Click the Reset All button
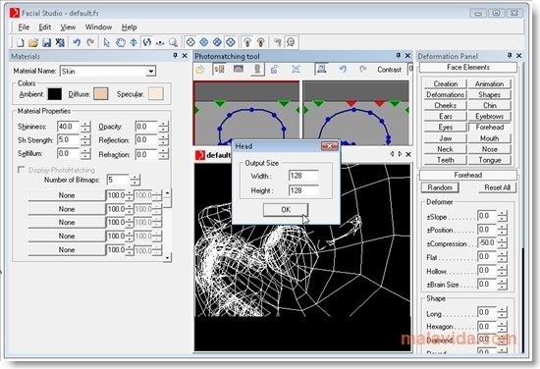The width and height of the screenshot is (540, 369). [x=497, y=187]
